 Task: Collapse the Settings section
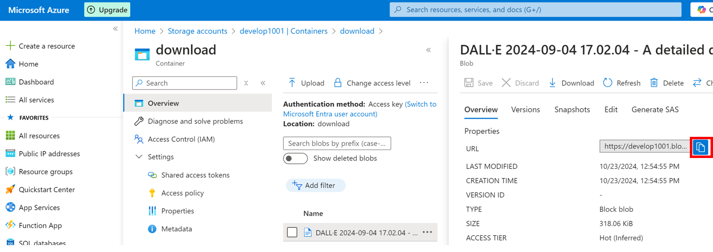(139, 157)
